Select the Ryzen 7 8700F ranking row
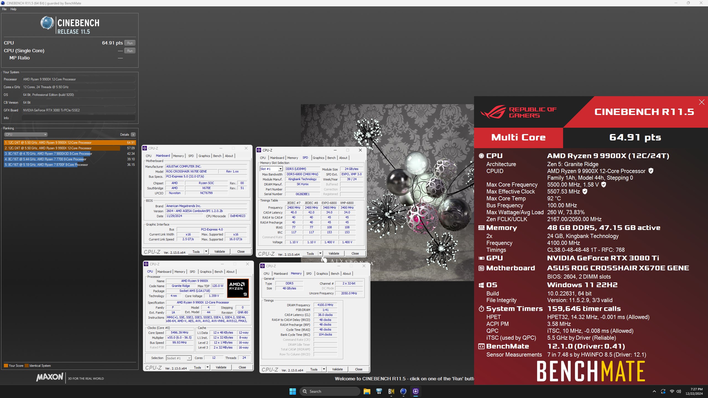 (x=70, y=165)
